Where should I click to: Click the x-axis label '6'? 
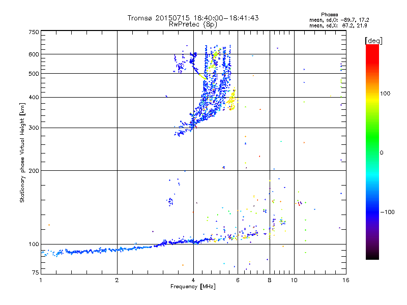[238, 280]
